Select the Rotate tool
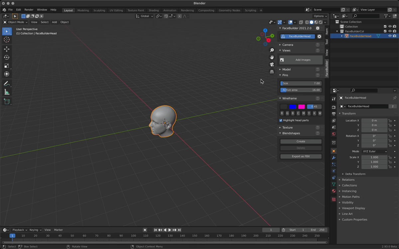This screenshot has height=249, width=399. coord(7,57)
